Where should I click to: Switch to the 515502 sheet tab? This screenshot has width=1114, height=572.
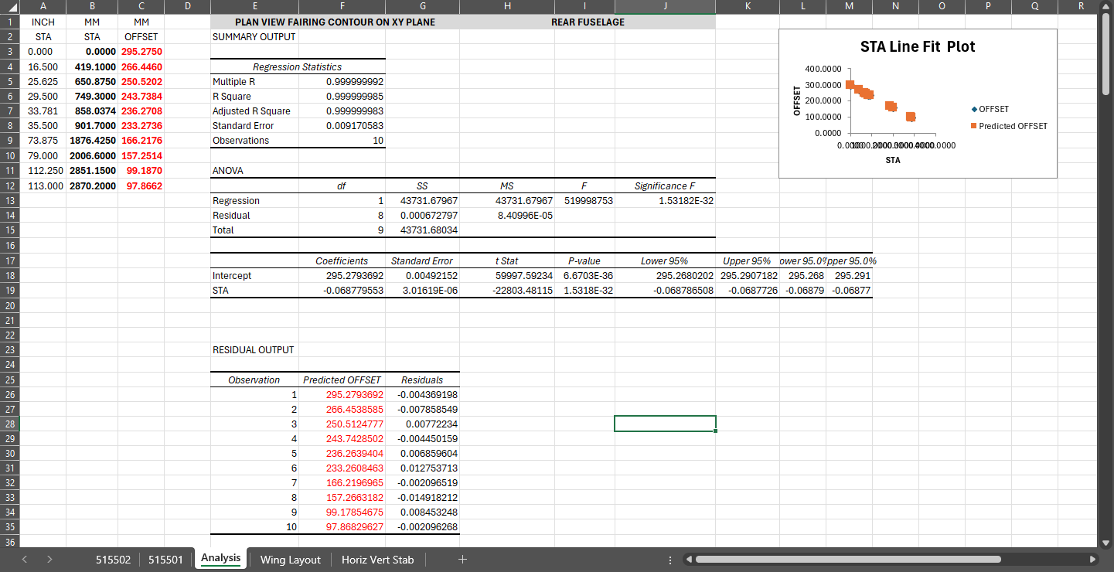click(113, 560)
